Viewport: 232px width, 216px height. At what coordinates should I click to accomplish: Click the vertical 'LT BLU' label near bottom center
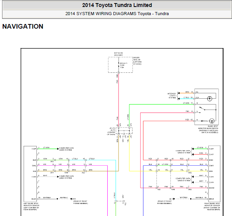point(114,195)
